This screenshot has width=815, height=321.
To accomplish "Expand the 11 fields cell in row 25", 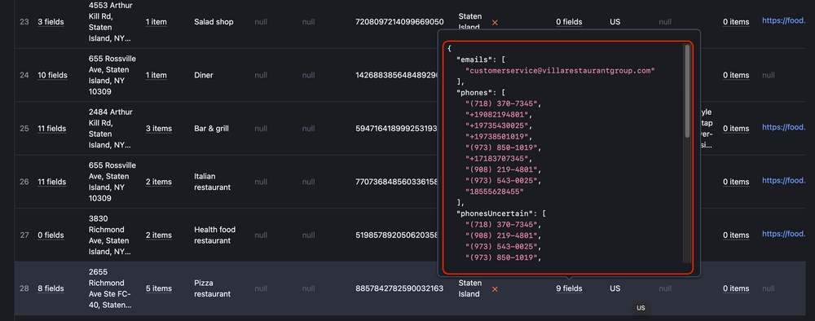I will [x=52, y=128].
